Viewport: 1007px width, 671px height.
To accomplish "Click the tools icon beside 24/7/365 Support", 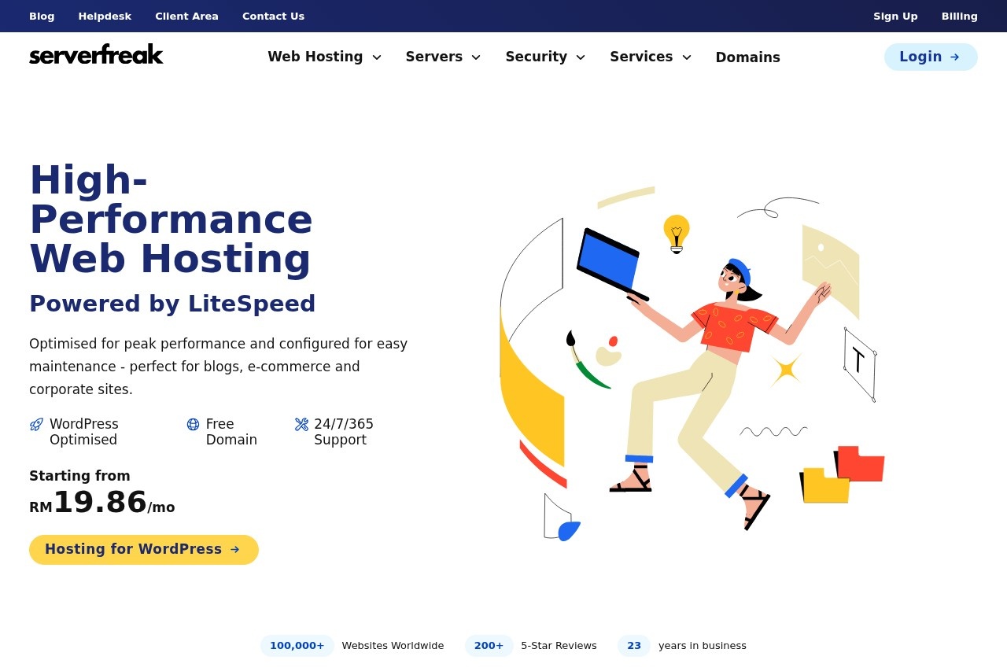I will [301, 424].
